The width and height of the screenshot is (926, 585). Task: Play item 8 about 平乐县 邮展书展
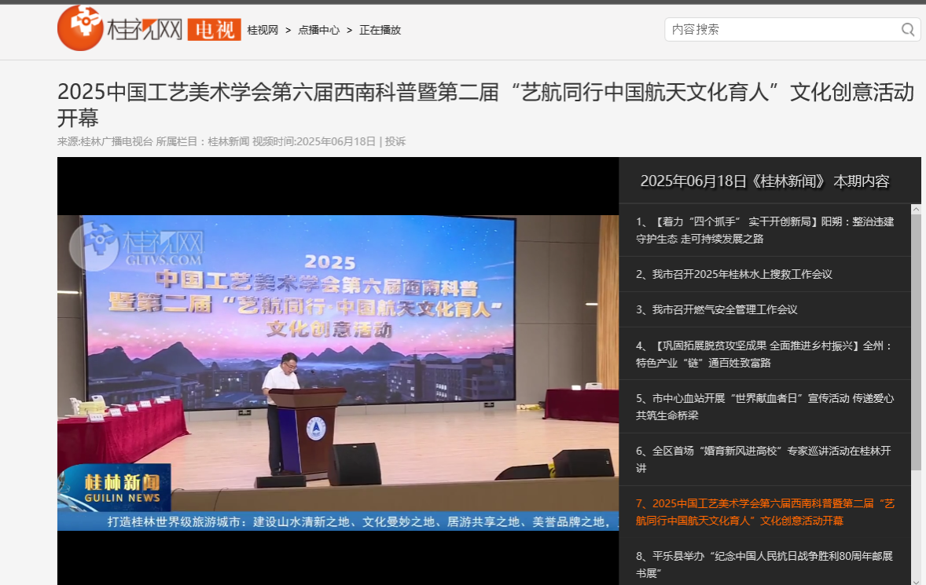[764, 565]
